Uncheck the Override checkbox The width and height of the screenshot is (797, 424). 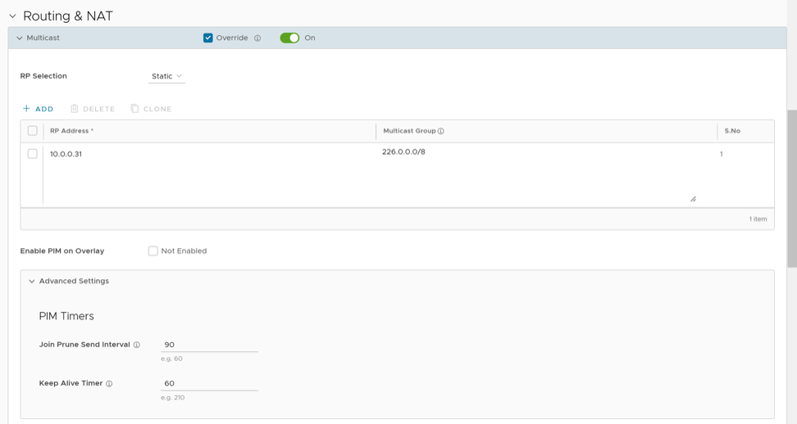pyautogui.click(x=208, y=38)
